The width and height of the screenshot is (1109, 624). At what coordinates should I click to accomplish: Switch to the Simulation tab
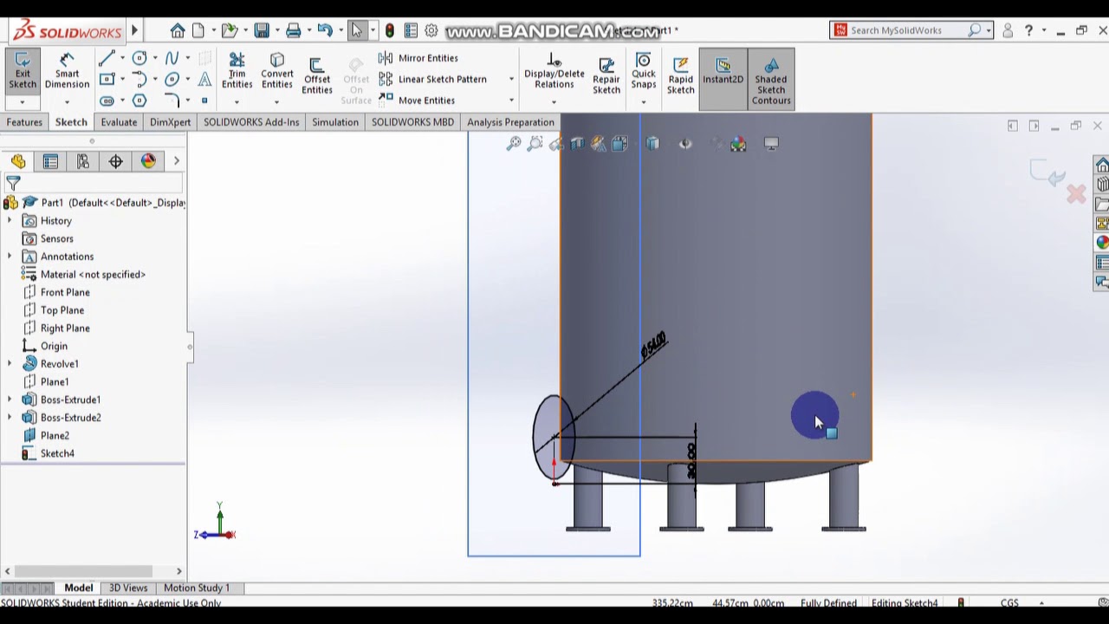[335, 122]
